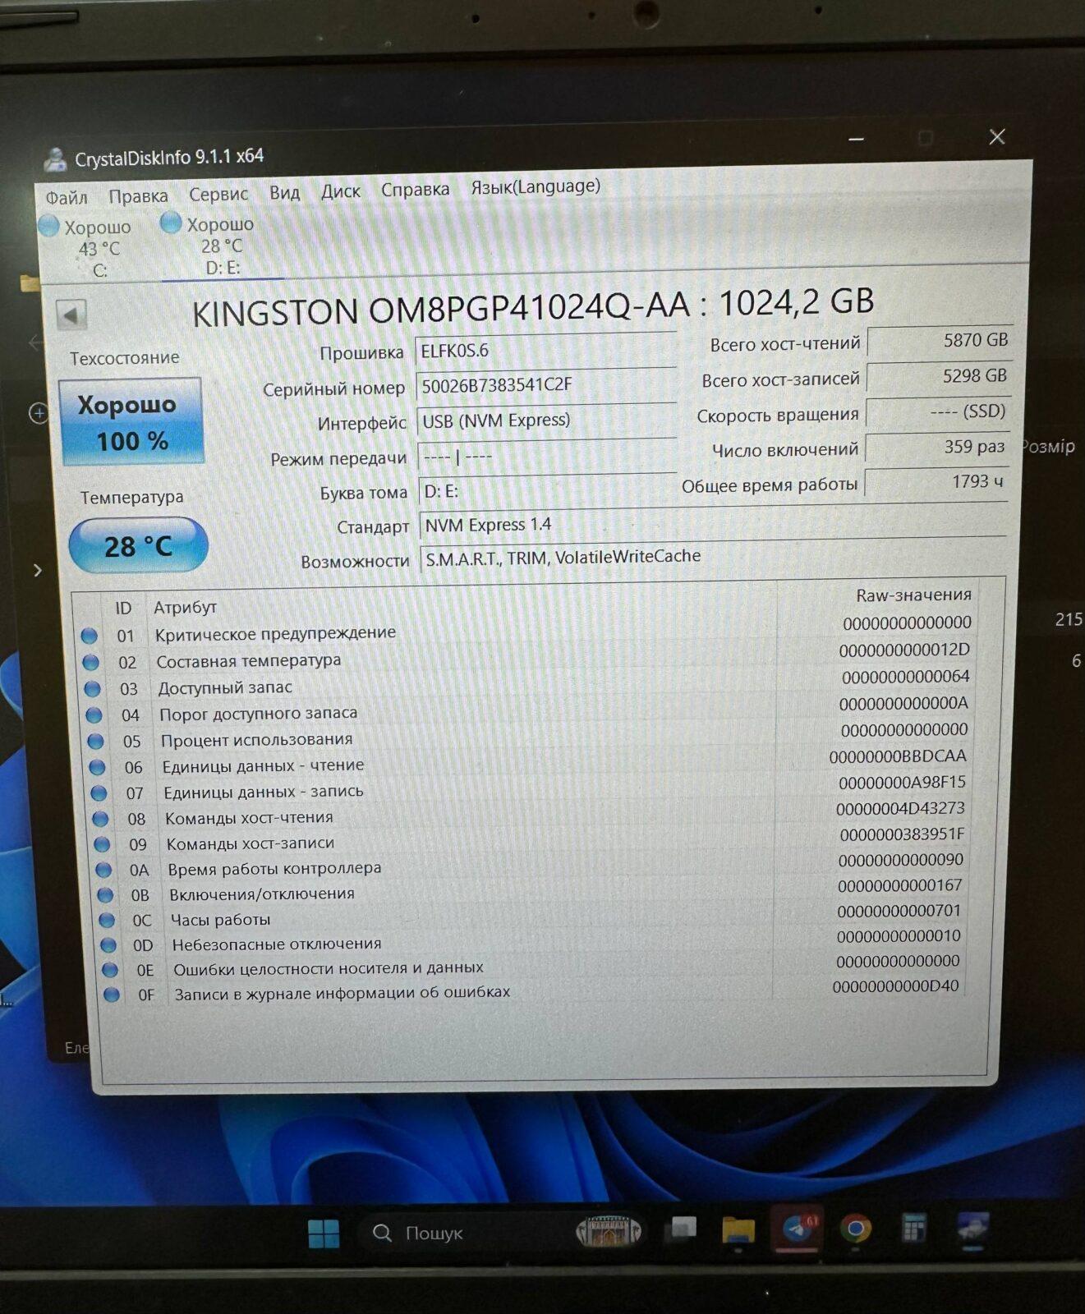Screen dimensions: 1085x1314
Task: Click status dot for Записи в журнале информации
Action: pos(113,995)
